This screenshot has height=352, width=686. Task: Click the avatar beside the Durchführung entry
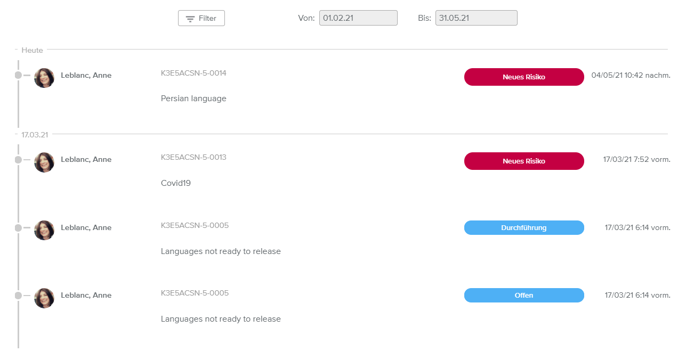(x=44, y=230)
